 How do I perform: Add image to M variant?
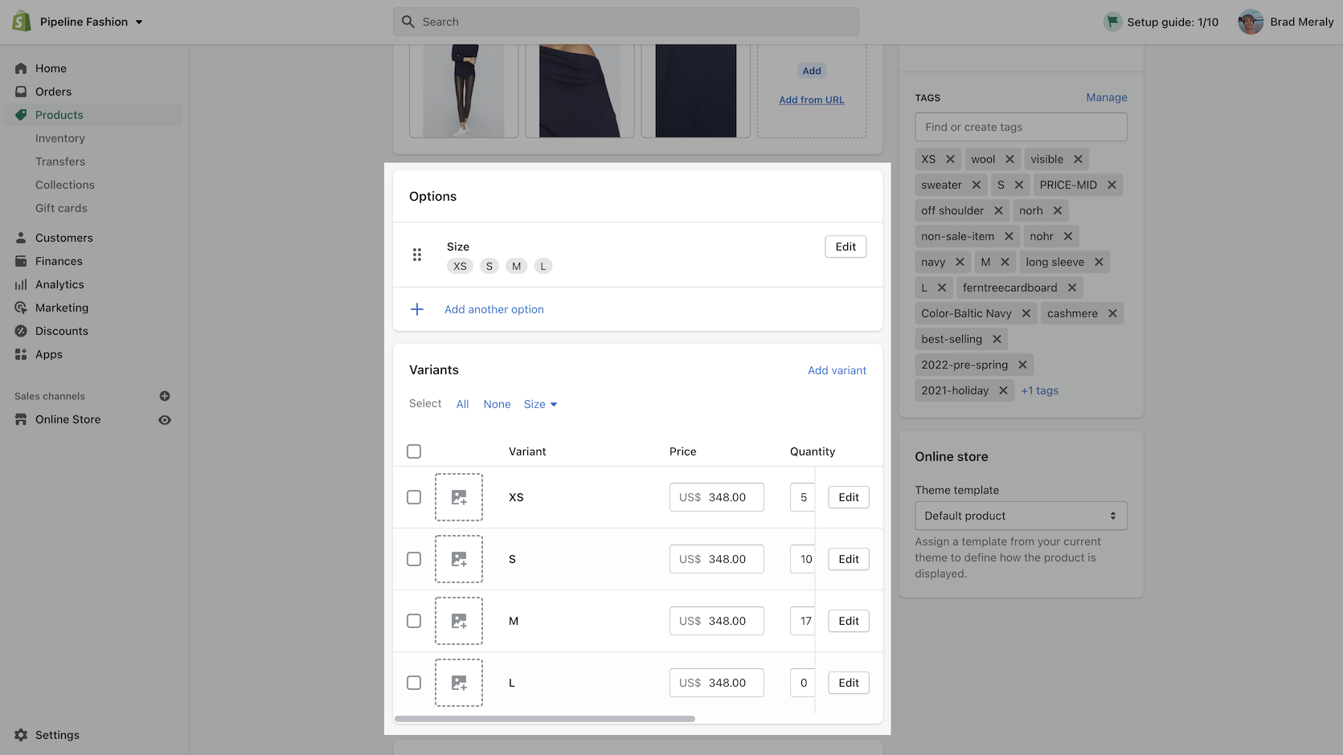pyautogui.click(x=459, y=621)
